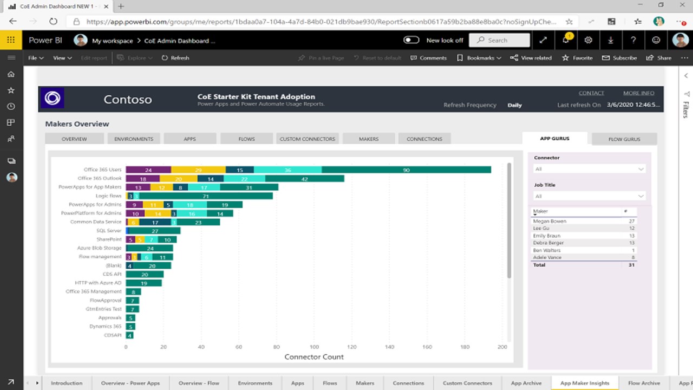Viewport: 693px width, 390px height.
Task: Select the APPS report button
Action: (x=190, y=139)
